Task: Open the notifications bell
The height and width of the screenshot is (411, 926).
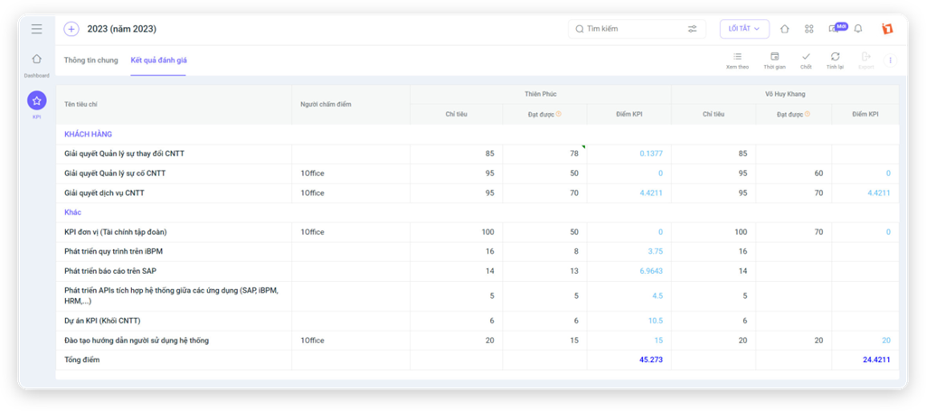Action: (858, 29)
